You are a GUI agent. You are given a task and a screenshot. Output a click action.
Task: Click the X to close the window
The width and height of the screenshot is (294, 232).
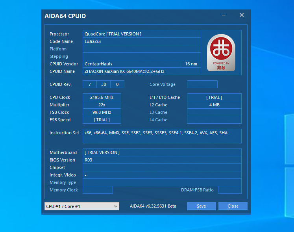coord(242,15)
